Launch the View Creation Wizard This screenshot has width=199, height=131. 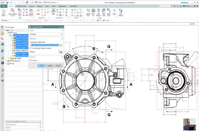[x=13, y=13]
